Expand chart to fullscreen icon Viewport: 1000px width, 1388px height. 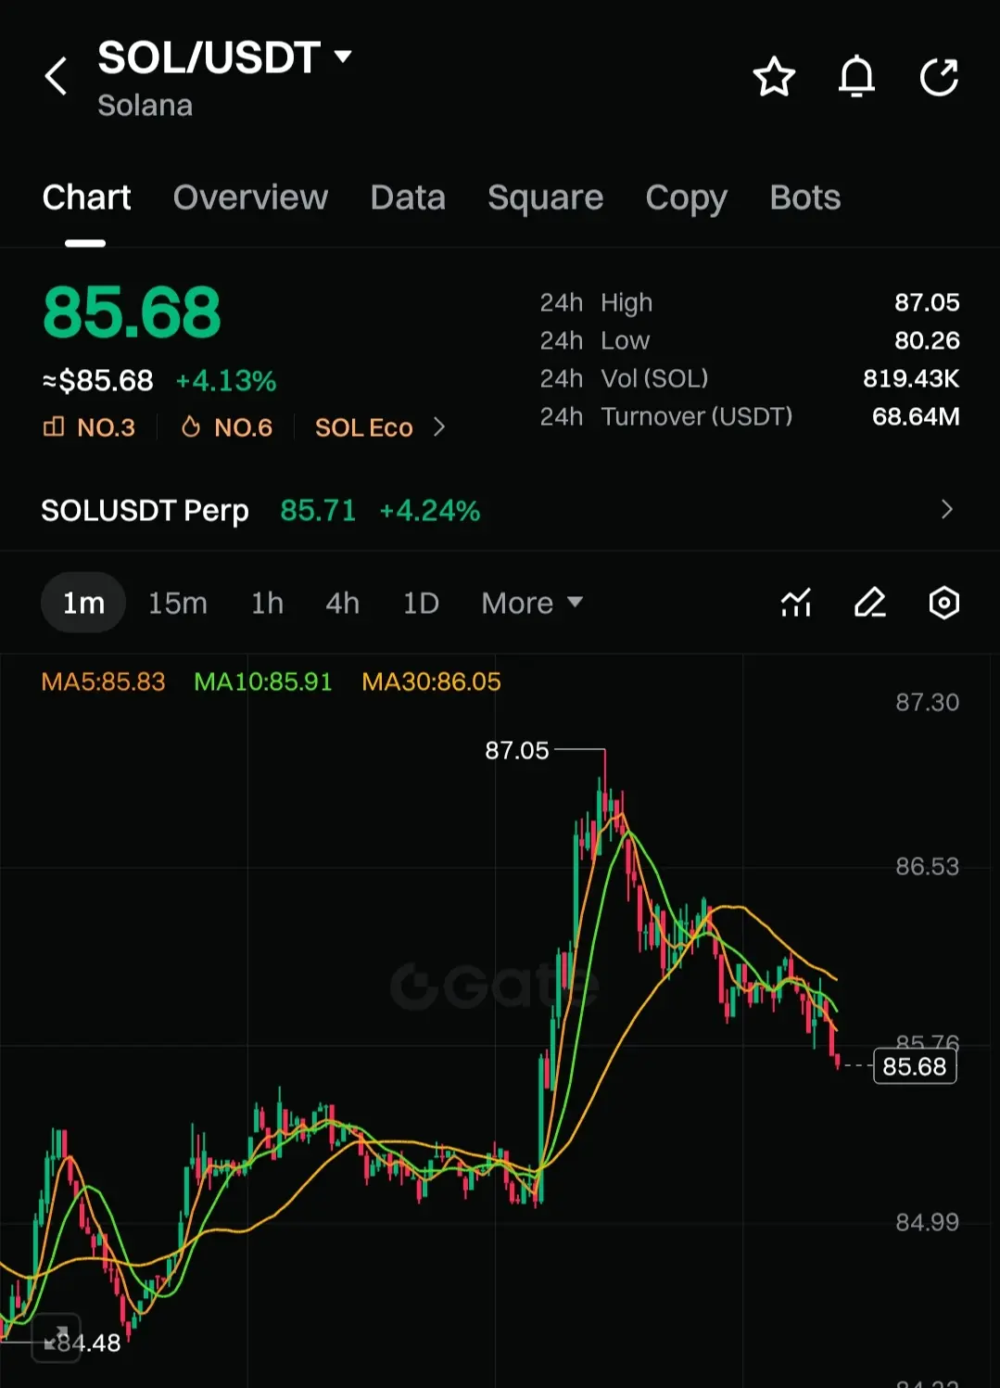pos(57,1339)
